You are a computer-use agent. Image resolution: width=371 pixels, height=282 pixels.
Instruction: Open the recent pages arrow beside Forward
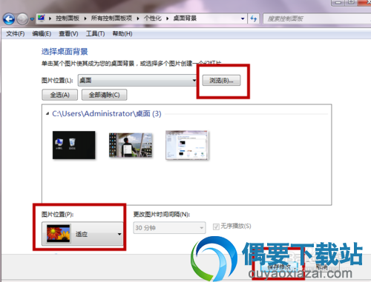tap(32, 19)
